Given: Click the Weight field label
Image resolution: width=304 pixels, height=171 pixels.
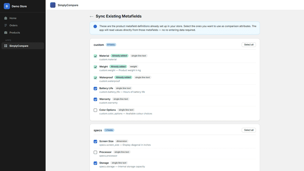Looking at the screenshot, I should click(104, 67).
